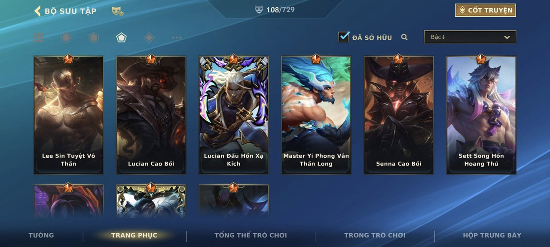550x247 pixels.
Task: Filter skins by the hexagon tier icon
Action: click(94, 38)
